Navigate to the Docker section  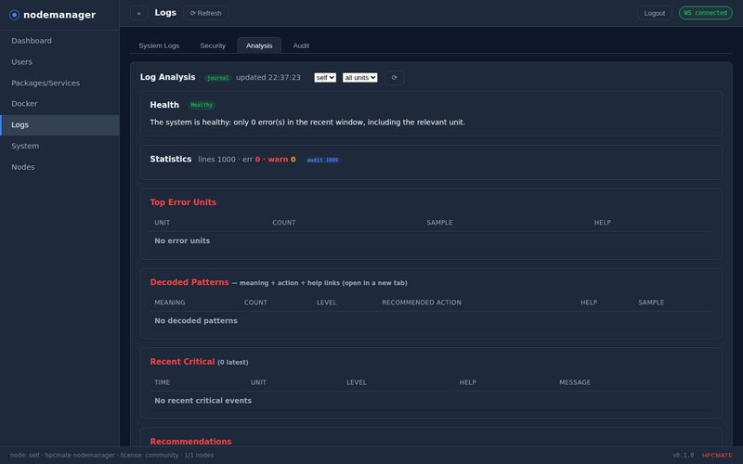pyautogui.click(x=59, y=104)
